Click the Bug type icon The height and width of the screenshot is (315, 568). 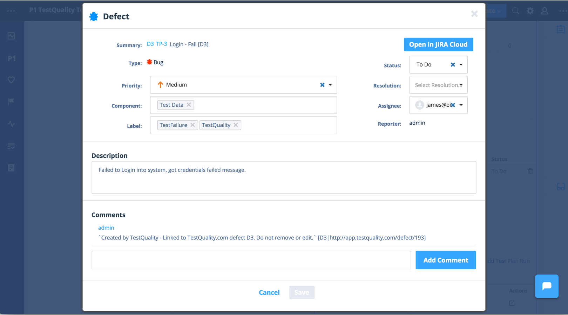point(149,62)
